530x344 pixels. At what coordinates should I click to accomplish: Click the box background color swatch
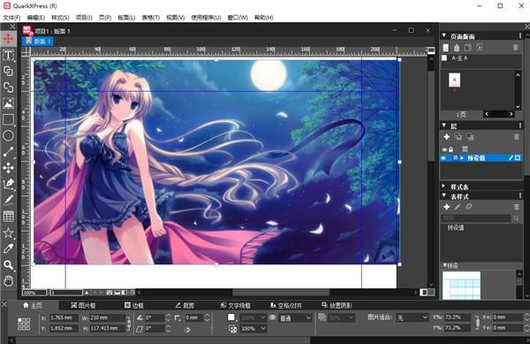point(231,317)
